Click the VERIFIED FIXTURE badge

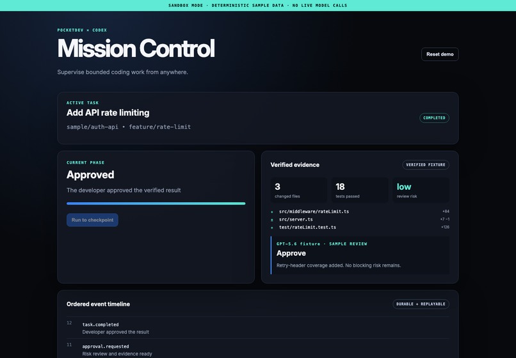(x=426, y=165)
